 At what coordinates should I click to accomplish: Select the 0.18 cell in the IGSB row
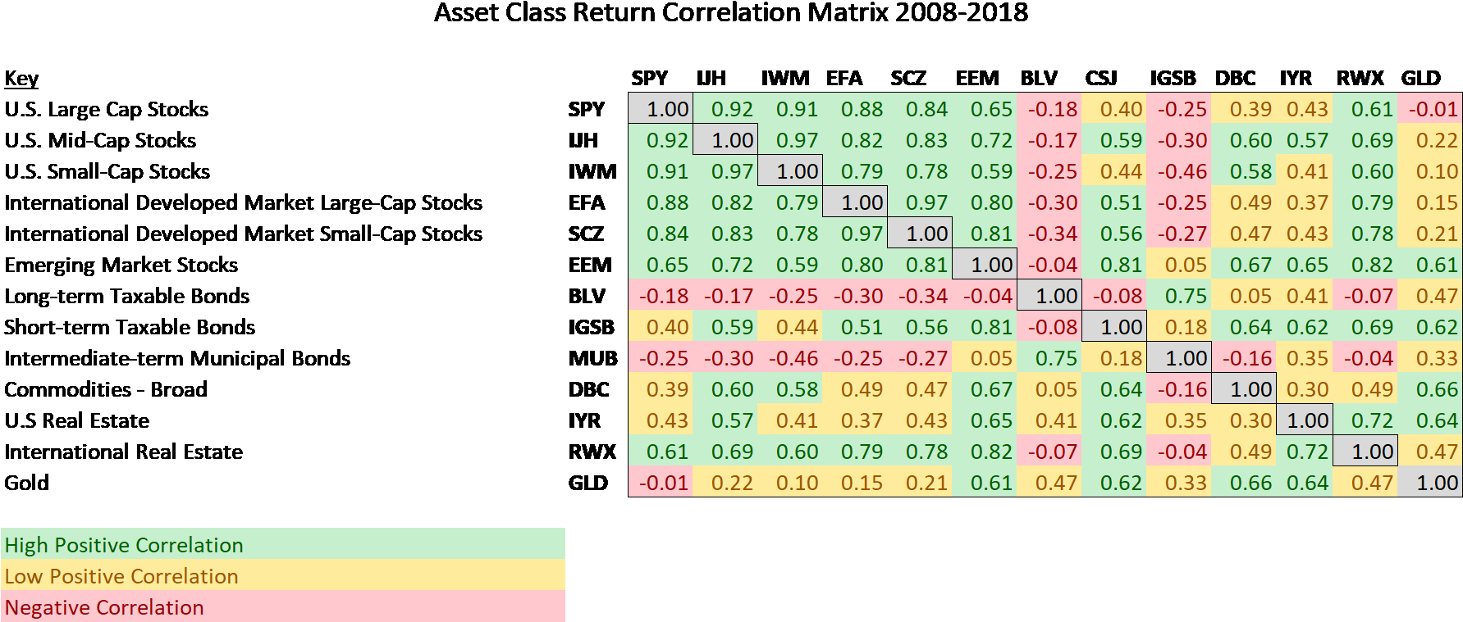point(1179,327)
